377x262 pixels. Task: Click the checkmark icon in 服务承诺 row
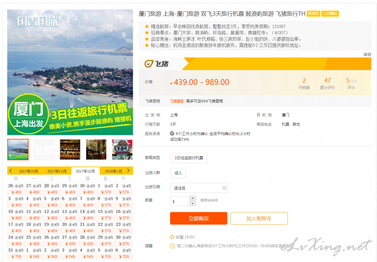[x=172, y=134]
